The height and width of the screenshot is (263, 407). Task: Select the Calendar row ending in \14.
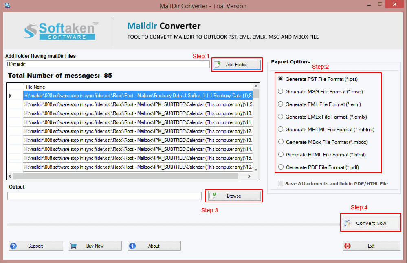coord(138,149)
